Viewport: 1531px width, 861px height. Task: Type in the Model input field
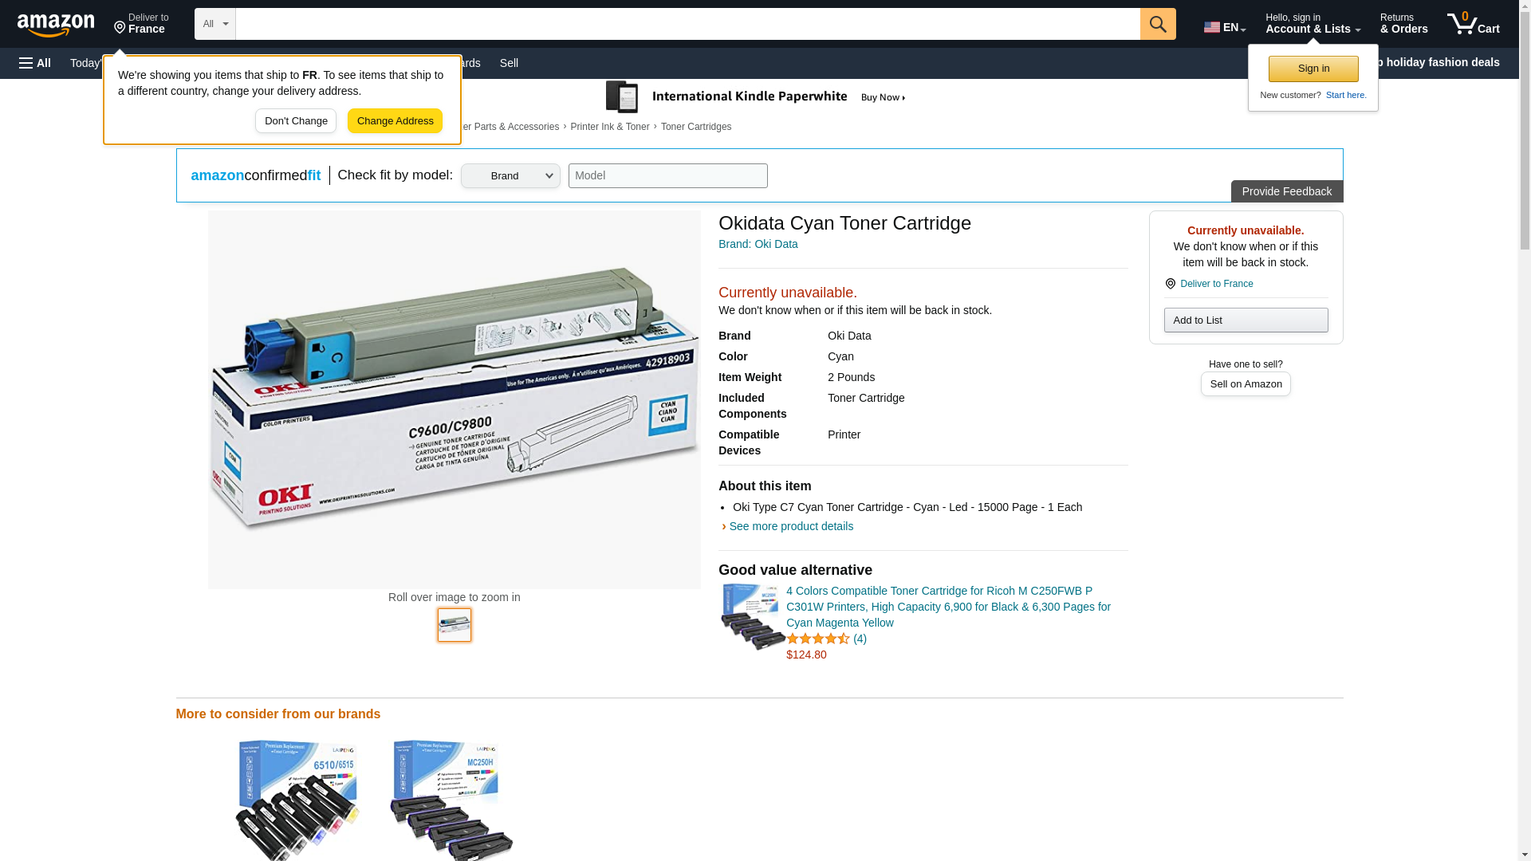point(667,176)
